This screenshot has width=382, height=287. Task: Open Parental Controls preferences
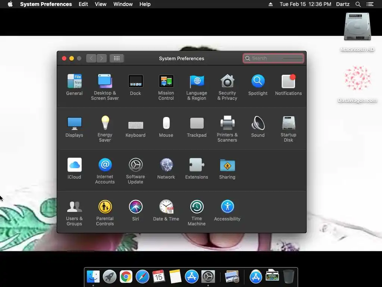pyautogui.click(x=105, y=213)
